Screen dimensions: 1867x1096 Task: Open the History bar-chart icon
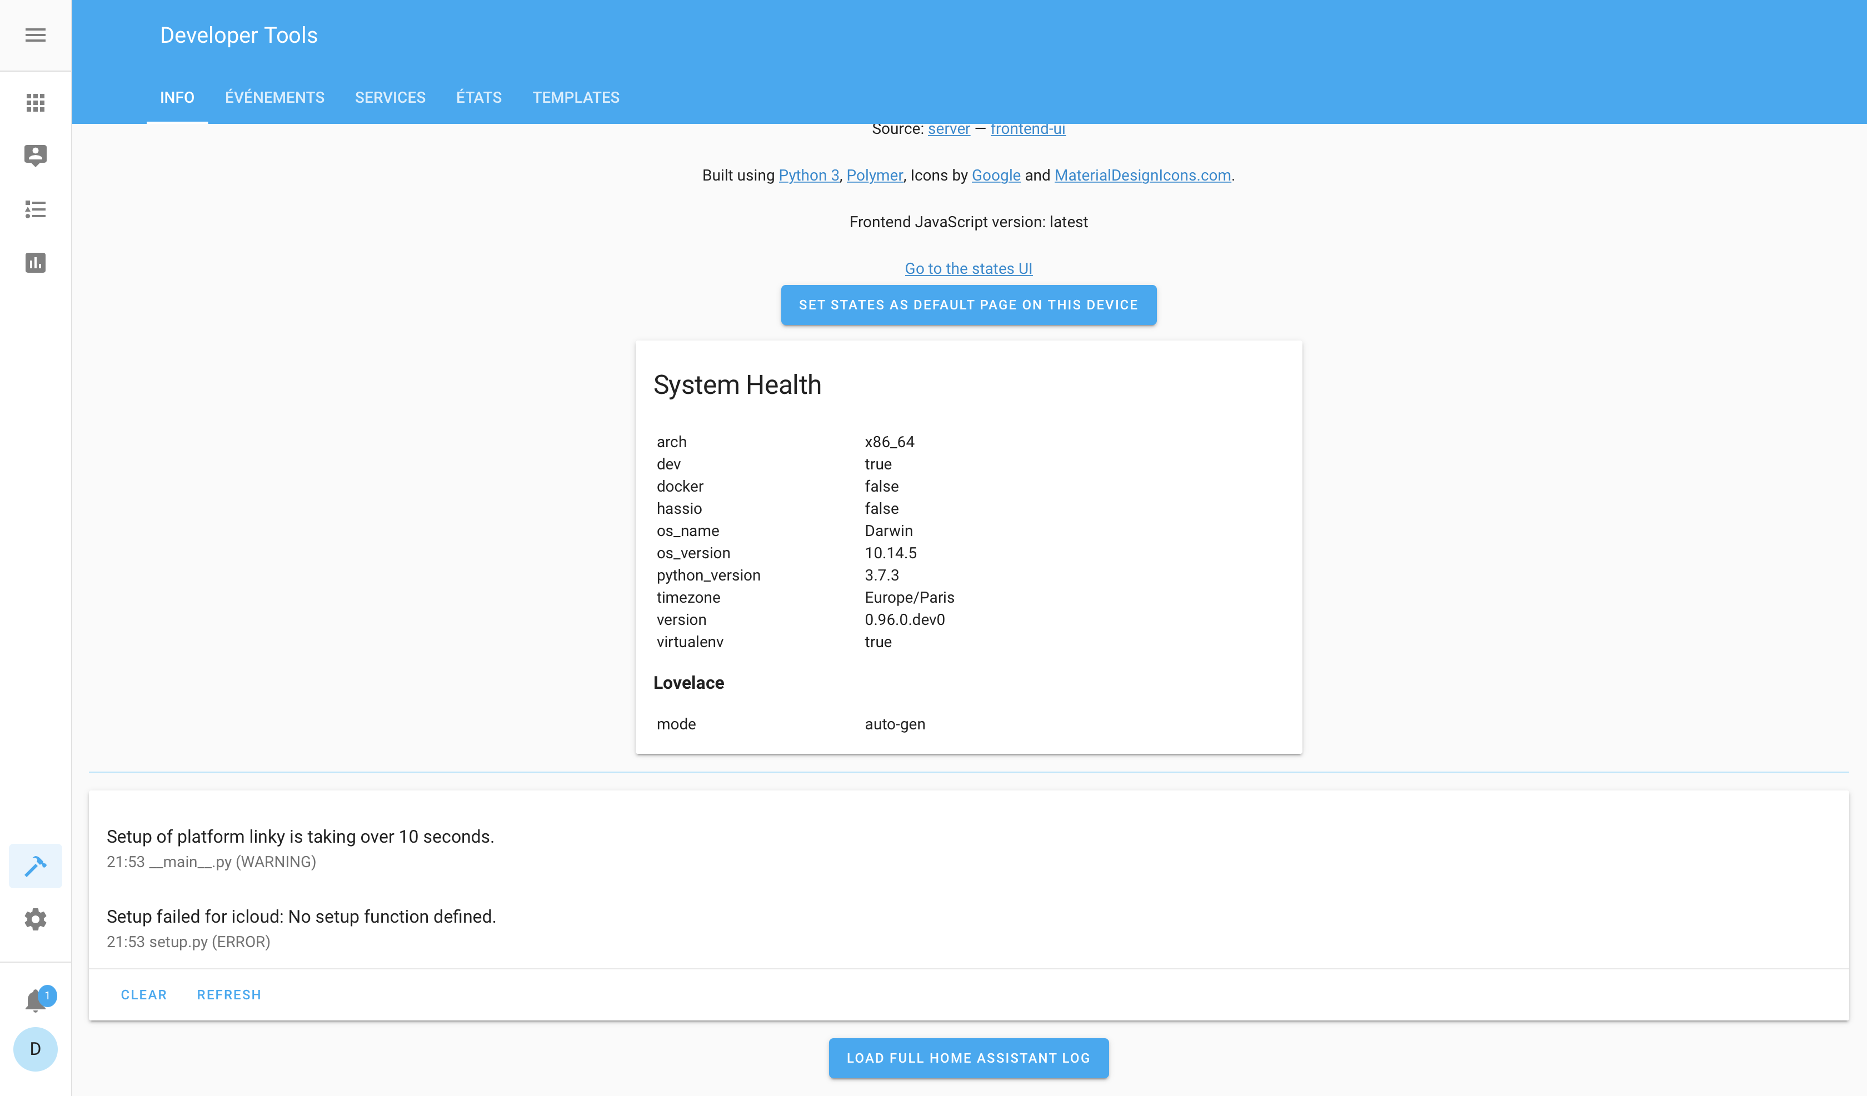pos(35,262)
